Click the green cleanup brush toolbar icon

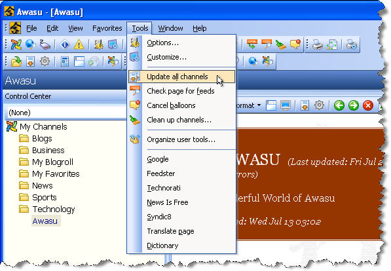tap(280, 45)
